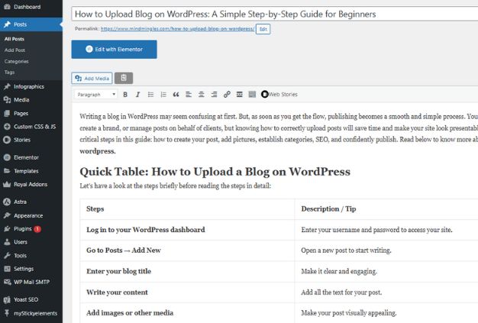Toggle italic formatting in editor toolbar

pos(137,95)
